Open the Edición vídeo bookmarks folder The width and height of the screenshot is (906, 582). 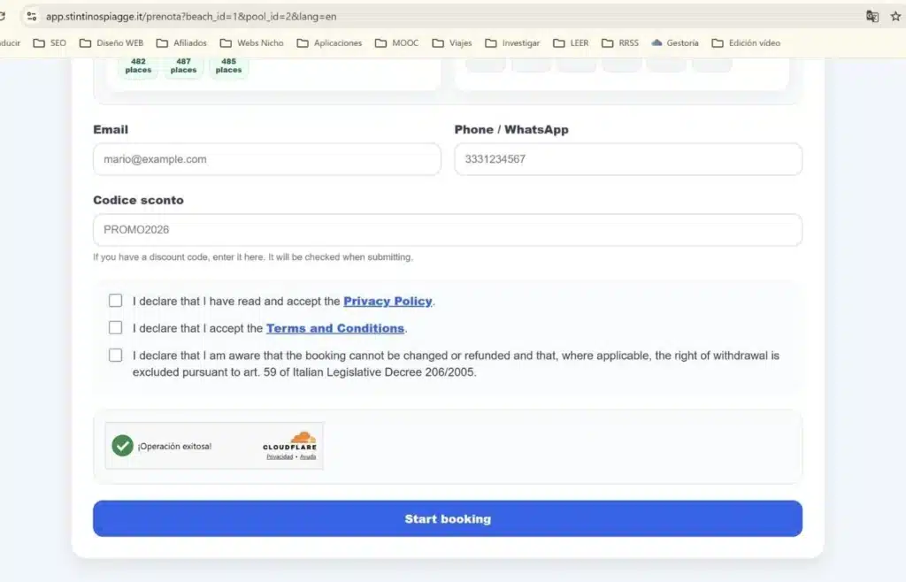[746, 42]
